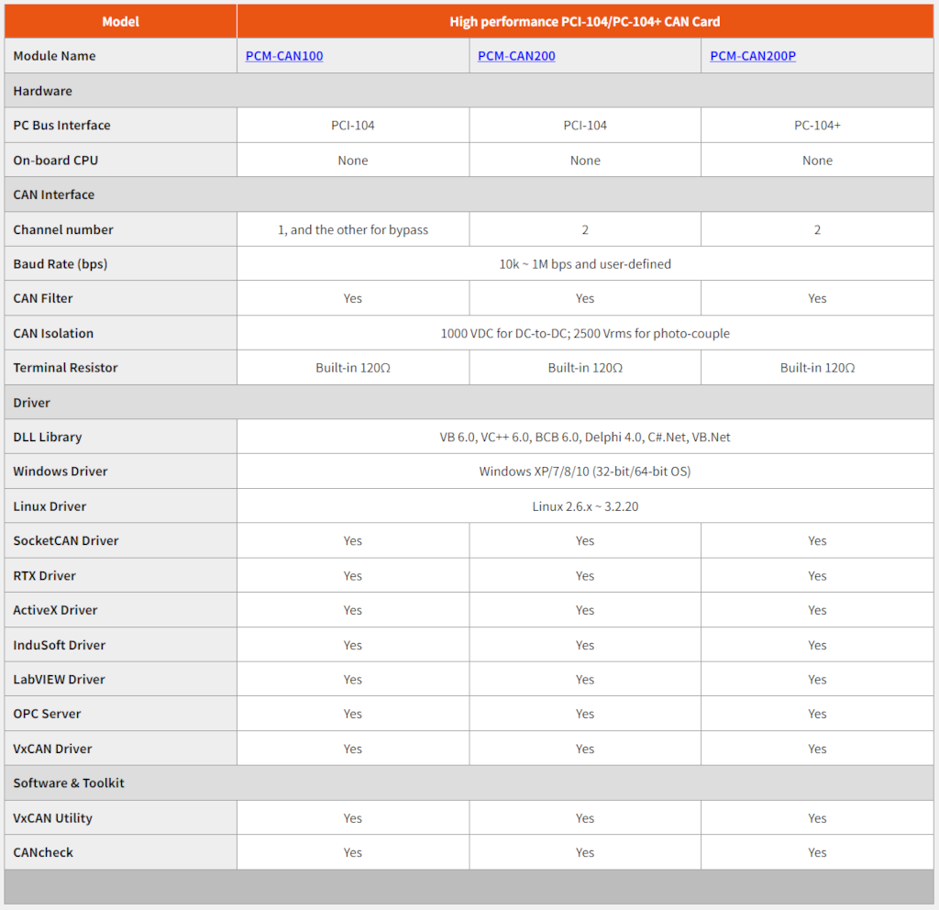Image resolution: width=939 pixels, height=910 pixels.
Task: Select 'None' On-board CPU under PCM-CAN200
Action: [x=585, y=161]
